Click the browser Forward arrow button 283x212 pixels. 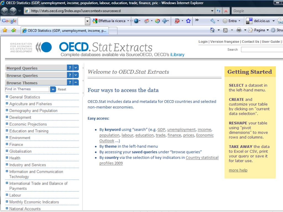click(13, 11)
